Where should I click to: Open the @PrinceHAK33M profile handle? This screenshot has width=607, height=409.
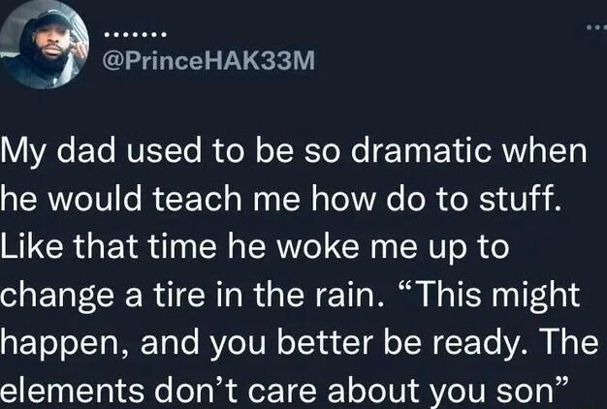click(x=208, y=62)
